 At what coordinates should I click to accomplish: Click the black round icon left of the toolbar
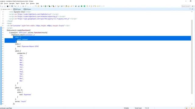[8, 6]
